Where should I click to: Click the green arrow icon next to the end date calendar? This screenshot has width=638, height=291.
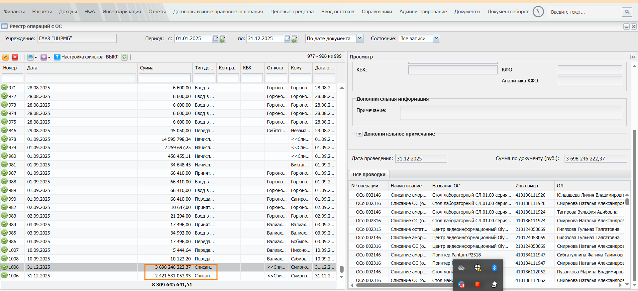pyautogui.click(x=294, y=39)
